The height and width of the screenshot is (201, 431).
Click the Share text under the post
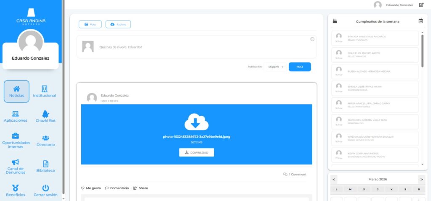[143, 188]
